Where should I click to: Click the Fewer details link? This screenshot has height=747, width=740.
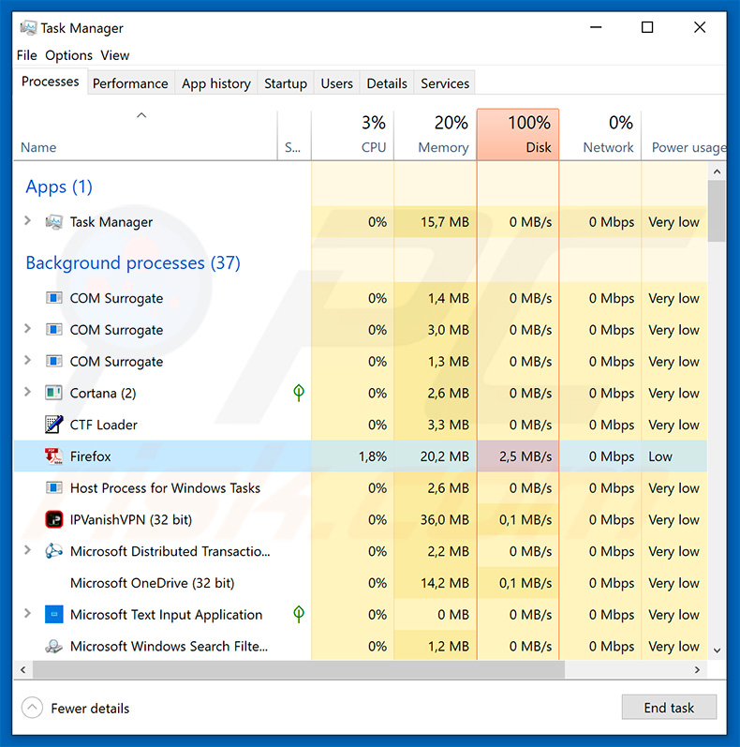coord(90,709)
